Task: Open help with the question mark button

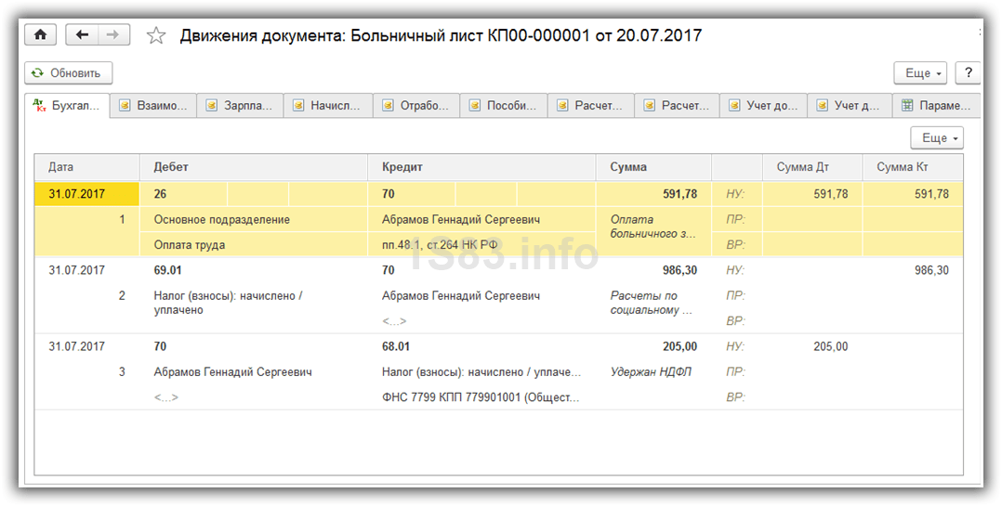Action: (x=969, y=72)
